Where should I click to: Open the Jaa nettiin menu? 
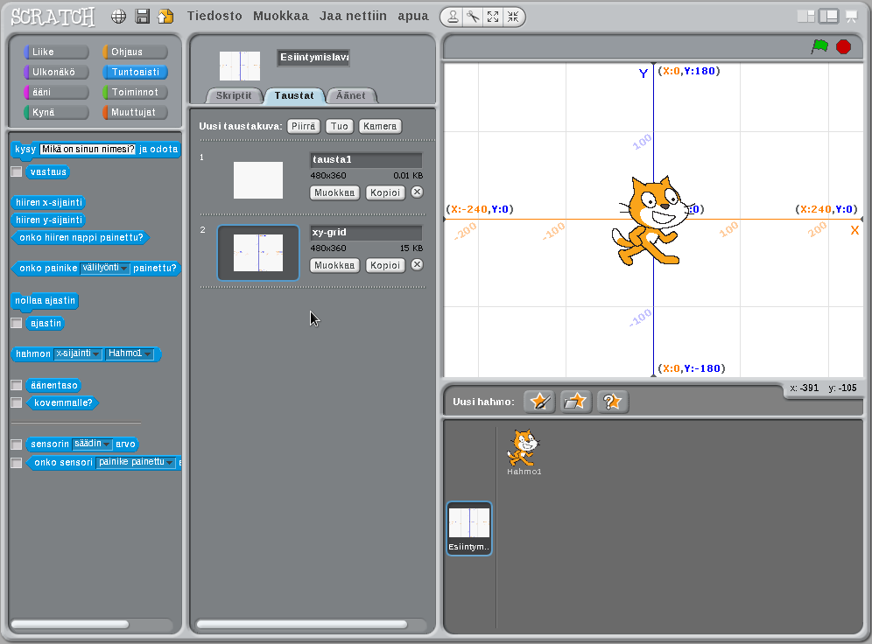tap(353, 16)
